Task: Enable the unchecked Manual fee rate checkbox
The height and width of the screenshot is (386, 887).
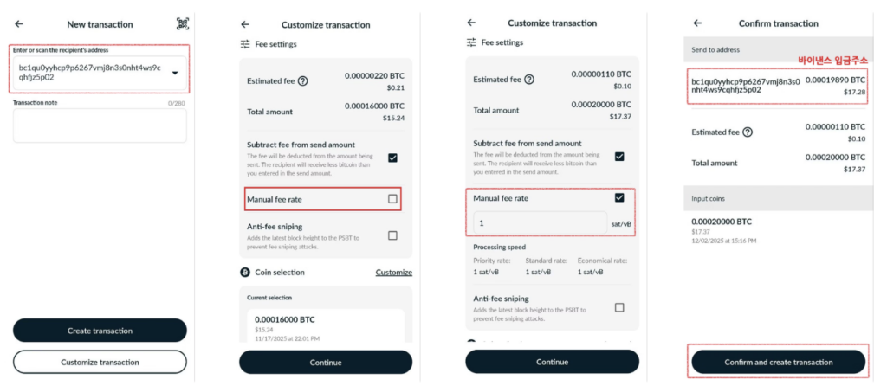Action: [x=392, y=199]
